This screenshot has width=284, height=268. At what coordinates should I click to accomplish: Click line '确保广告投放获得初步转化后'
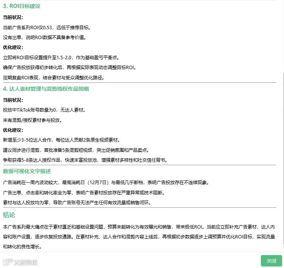click(x=33, y=68)
